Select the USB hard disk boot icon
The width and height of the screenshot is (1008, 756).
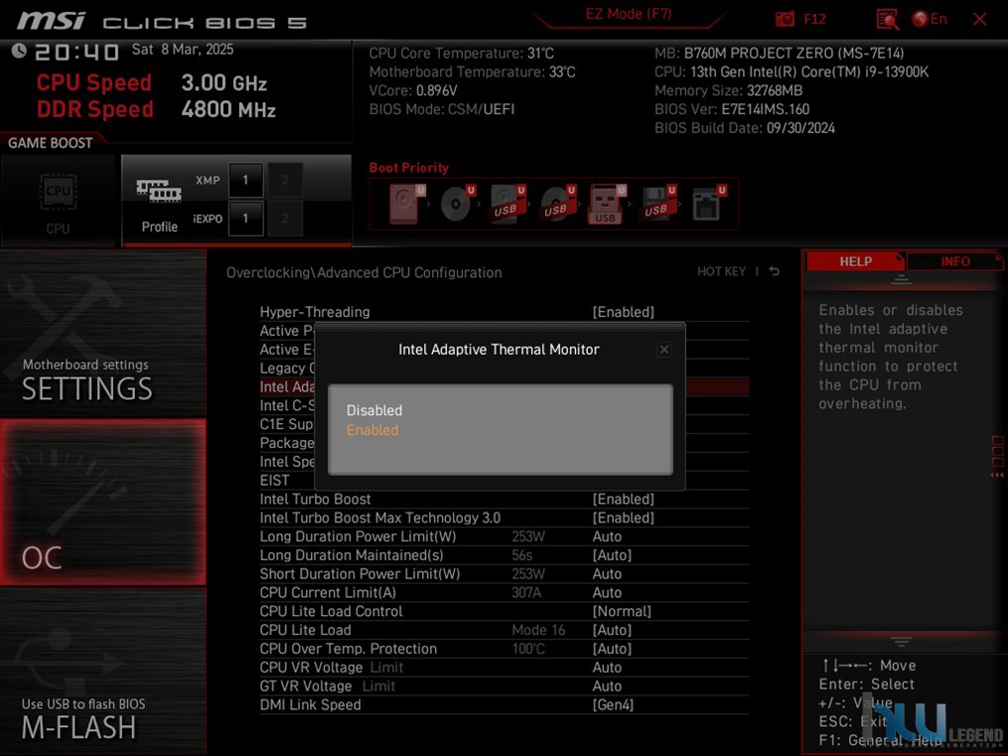pyautogui.click(x=507, y=204)
